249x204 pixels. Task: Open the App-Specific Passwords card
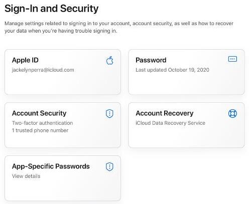click(63, 178)
